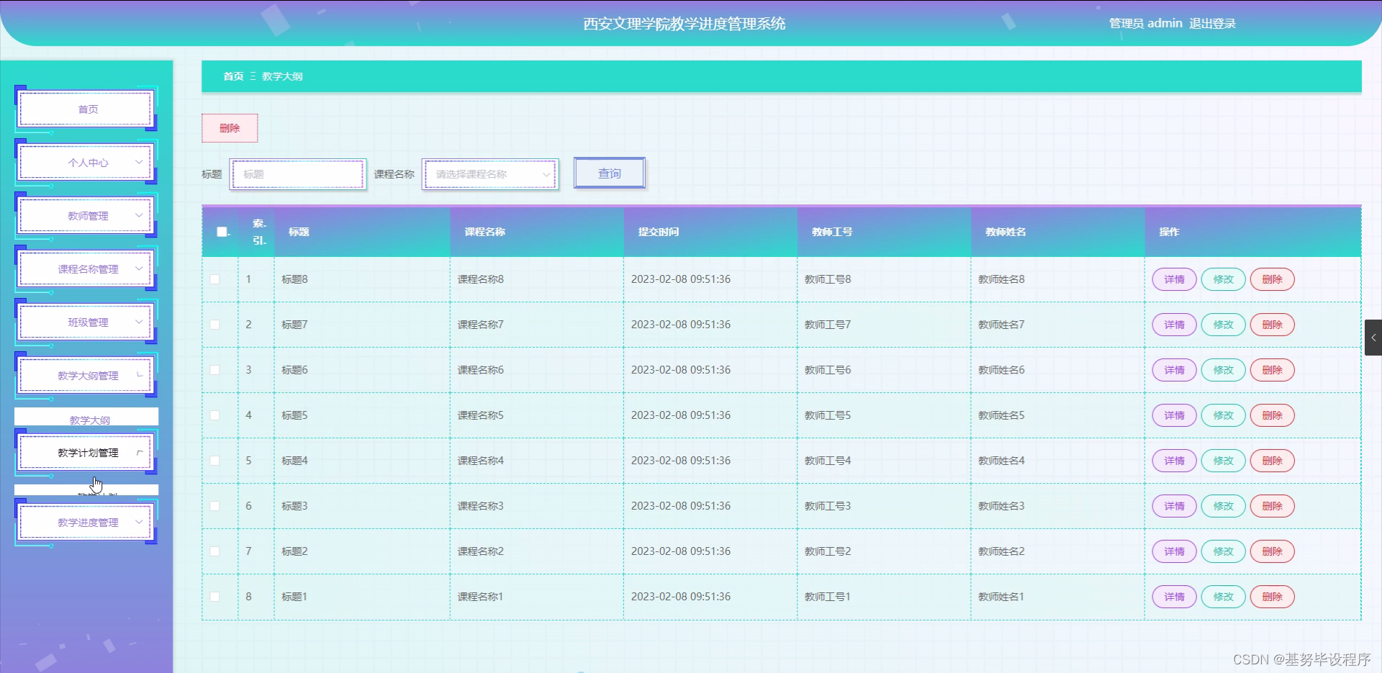Check the box for row 标题8
Viewport: 1382px width, 673px height.
(214, 279)
